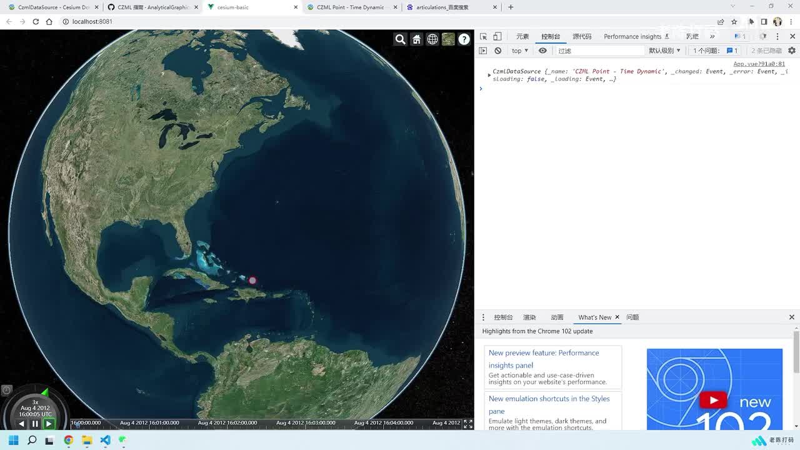This screenshot has width=800, height=450.
Task: Open the top JavaScript context dropdown
Action: [520, 51]
